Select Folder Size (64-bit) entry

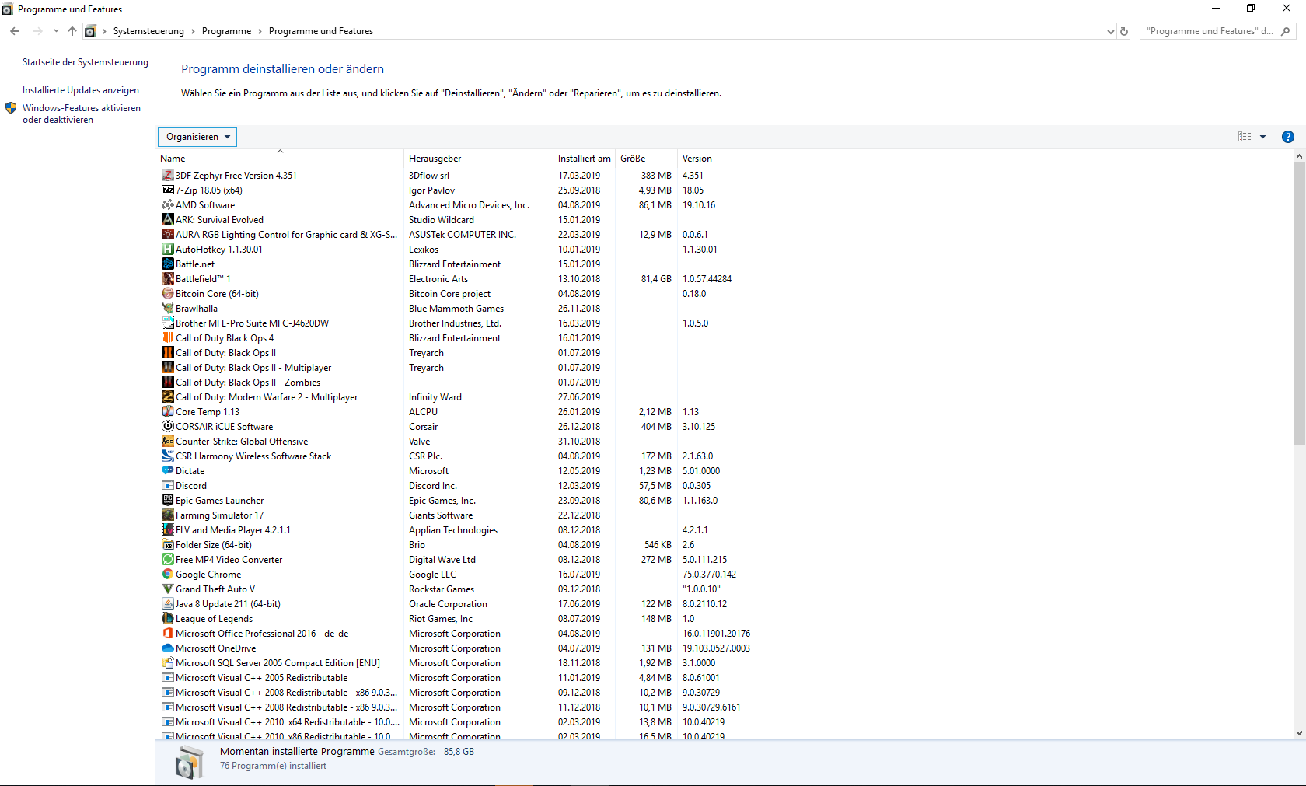(467, 545)
